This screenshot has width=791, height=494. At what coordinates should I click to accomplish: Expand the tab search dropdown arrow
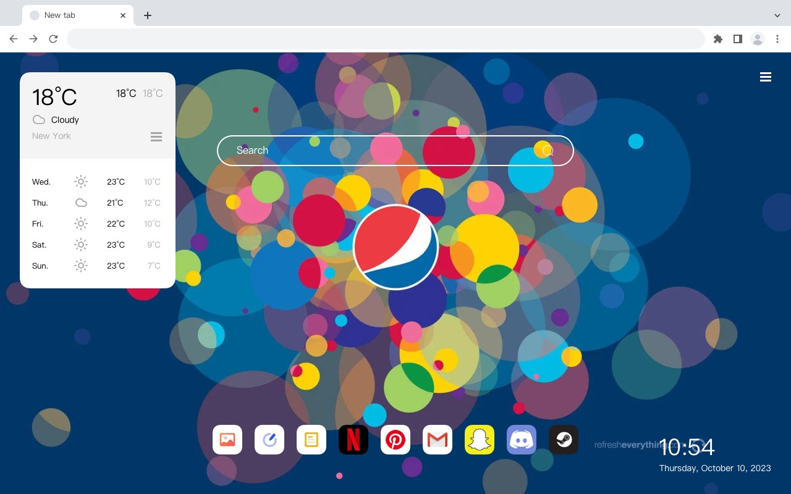click(x=777, y=15)
